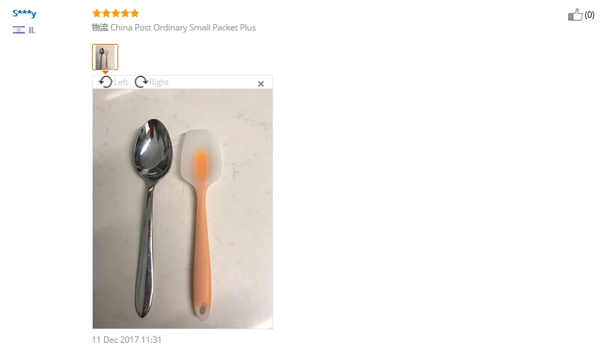Click the orange pointer triangle below the thumbnail
Viewport: 608px width, 352px height.
pyautogui.click(x=105, y=72)
